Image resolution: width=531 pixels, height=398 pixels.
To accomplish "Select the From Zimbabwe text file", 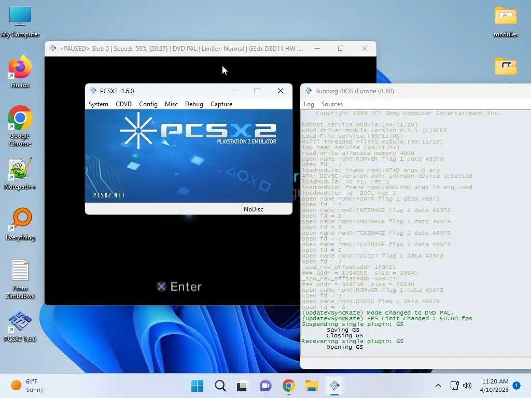I will point(20,279).
